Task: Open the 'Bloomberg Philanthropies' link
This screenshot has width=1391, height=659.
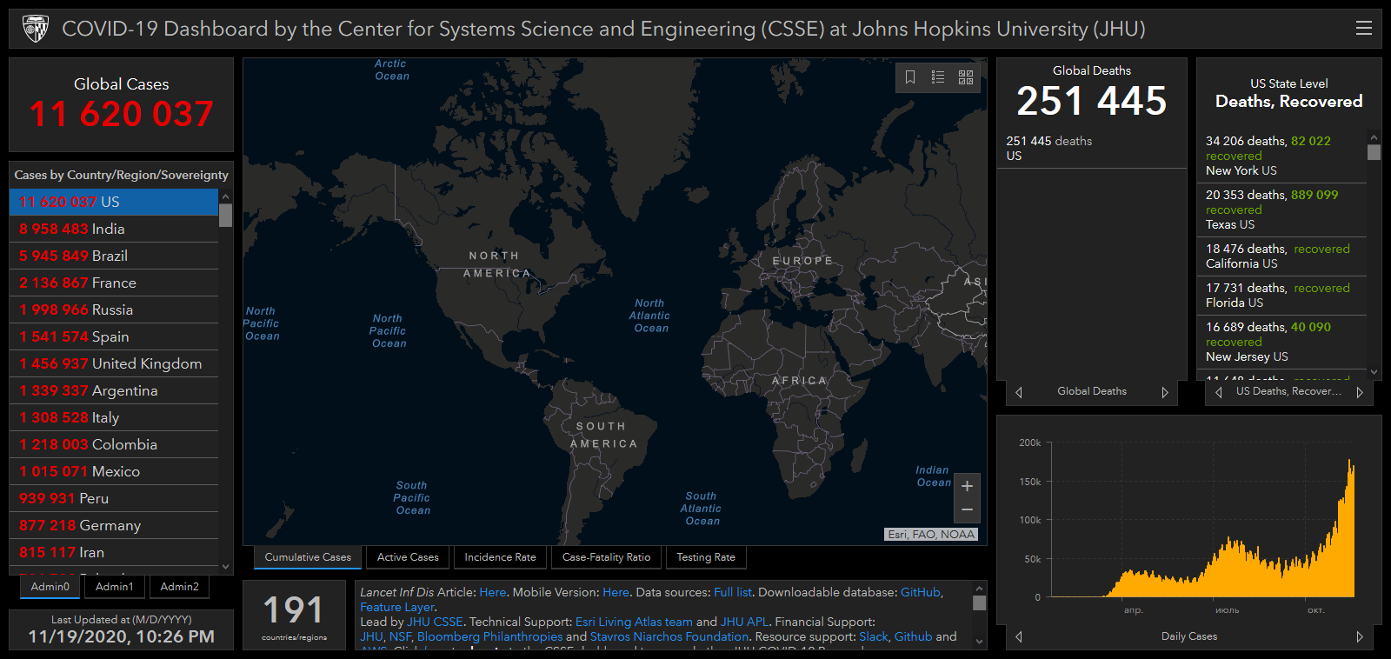Action: coord(489,636)
